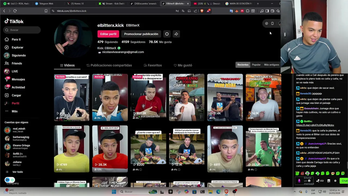Open the t.me link in chat
Viewport: 348px width, 196px height.
[x=315, y=125]
